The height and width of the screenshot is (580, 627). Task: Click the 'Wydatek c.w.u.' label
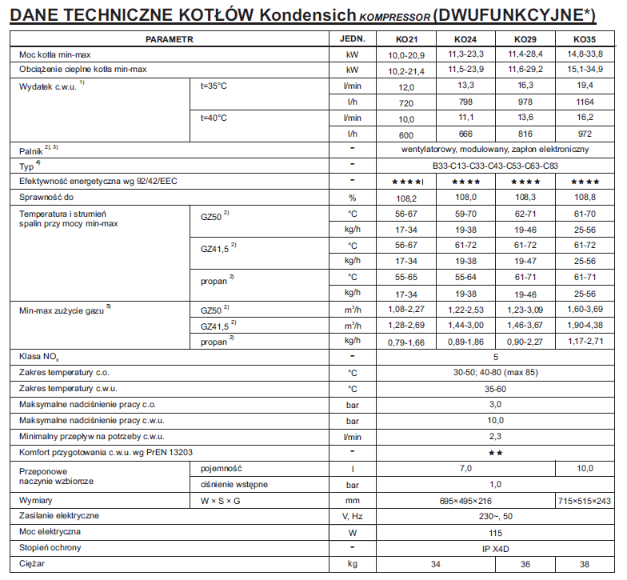[48, 87]
